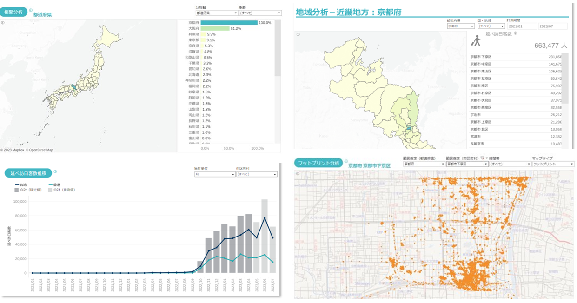Click the info icon beside 相関分析 title

click(31, 10)
